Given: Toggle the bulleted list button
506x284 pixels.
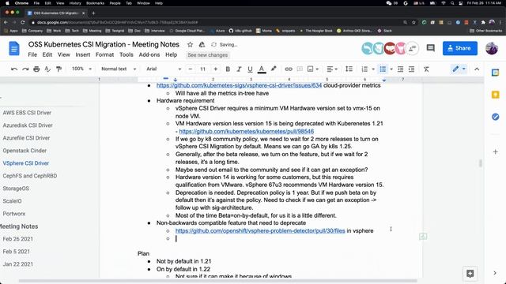Looking at the screenshot, I should (x=383, y=69).
